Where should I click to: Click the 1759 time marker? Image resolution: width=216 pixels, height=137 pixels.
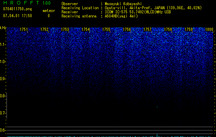pyautogui.click(x=189, y=29)
